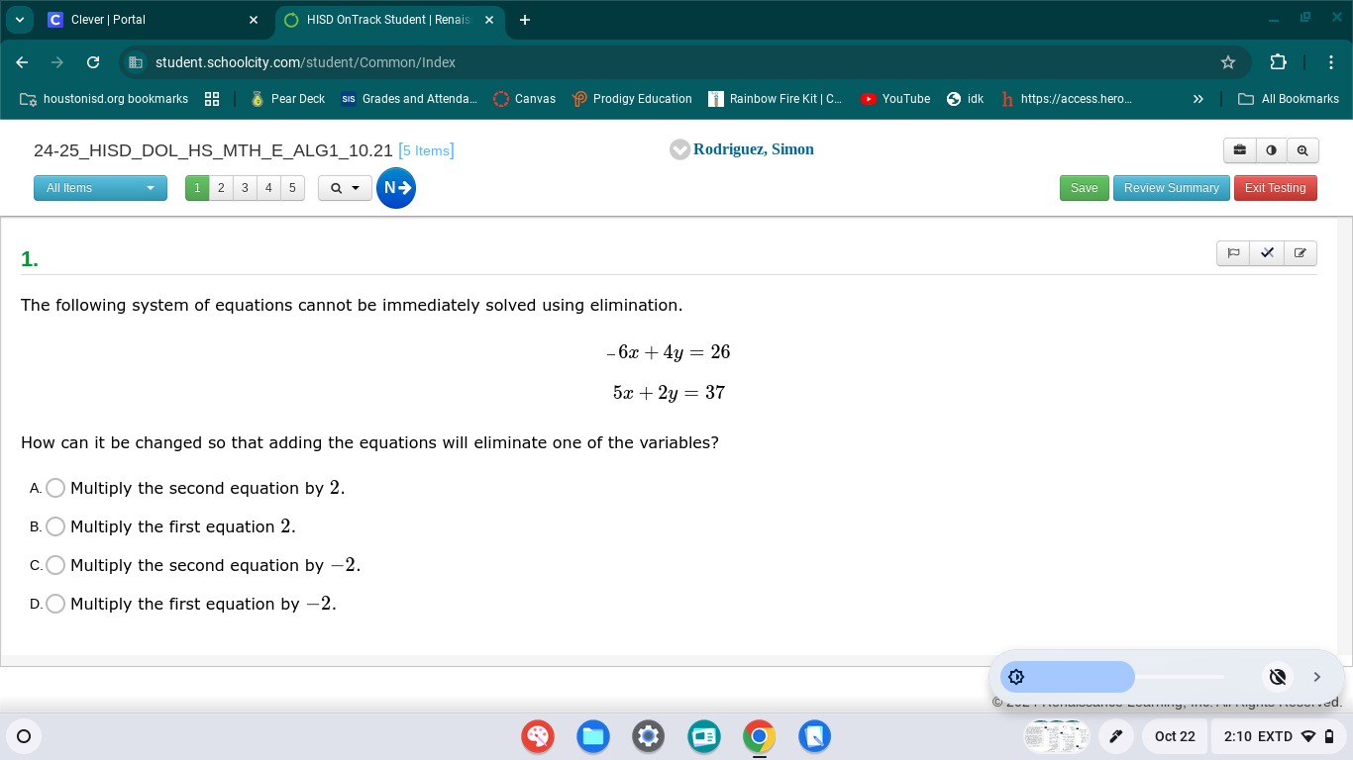Click the checkmark answer eliminator icon
Image resolution: width=1353 pixels, height=760 pixels.
pyautogui.click(x=1267, y=253)
